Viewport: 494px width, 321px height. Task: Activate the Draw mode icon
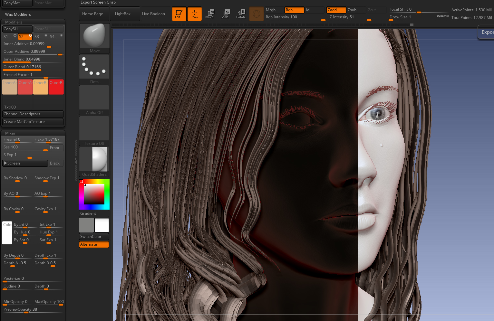(x=194, y=14)
